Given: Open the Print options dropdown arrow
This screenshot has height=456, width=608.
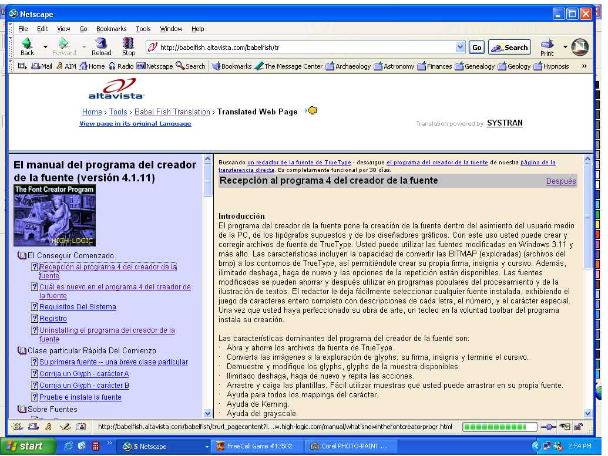Looking at the screenshot, I should tap(565, 47).
